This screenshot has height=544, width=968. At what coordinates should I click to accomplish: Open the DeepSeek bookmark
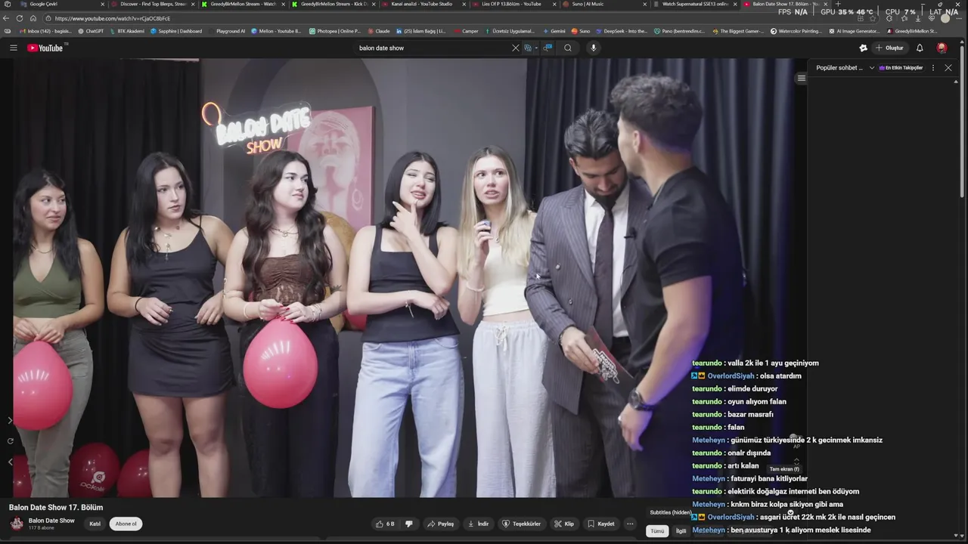[622, 31]
